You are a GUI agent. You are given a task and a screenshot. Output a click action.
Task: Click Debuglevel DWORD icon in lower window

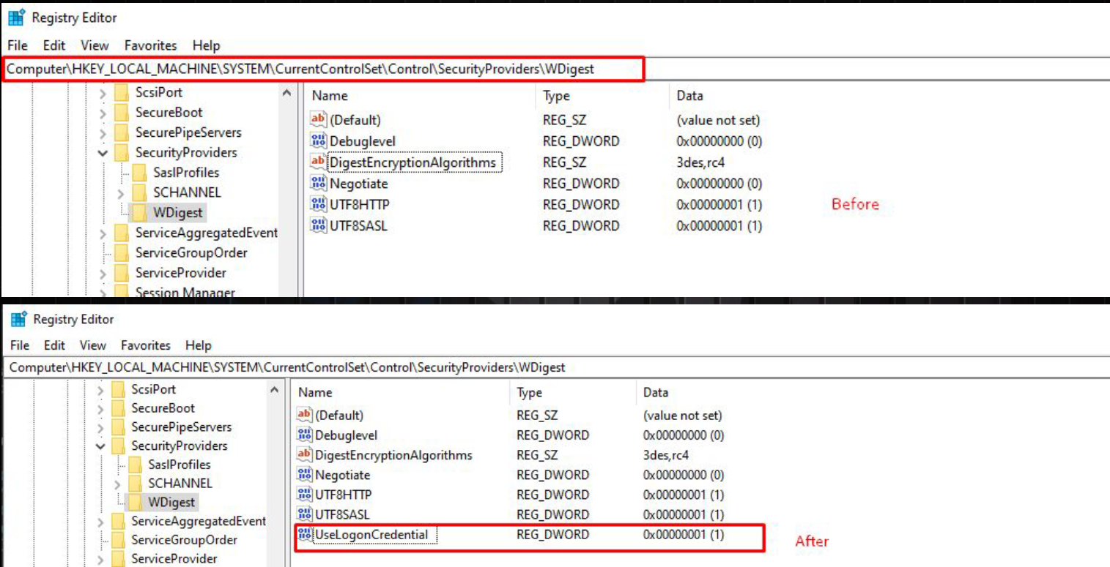tap(305, 435)
